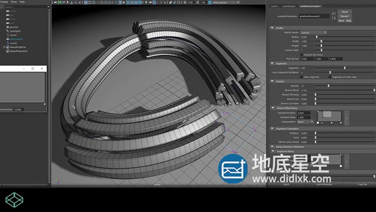This screenshot has width=376, height=212.
Task: Collapse the Strands section
Action: coord(272,81)
